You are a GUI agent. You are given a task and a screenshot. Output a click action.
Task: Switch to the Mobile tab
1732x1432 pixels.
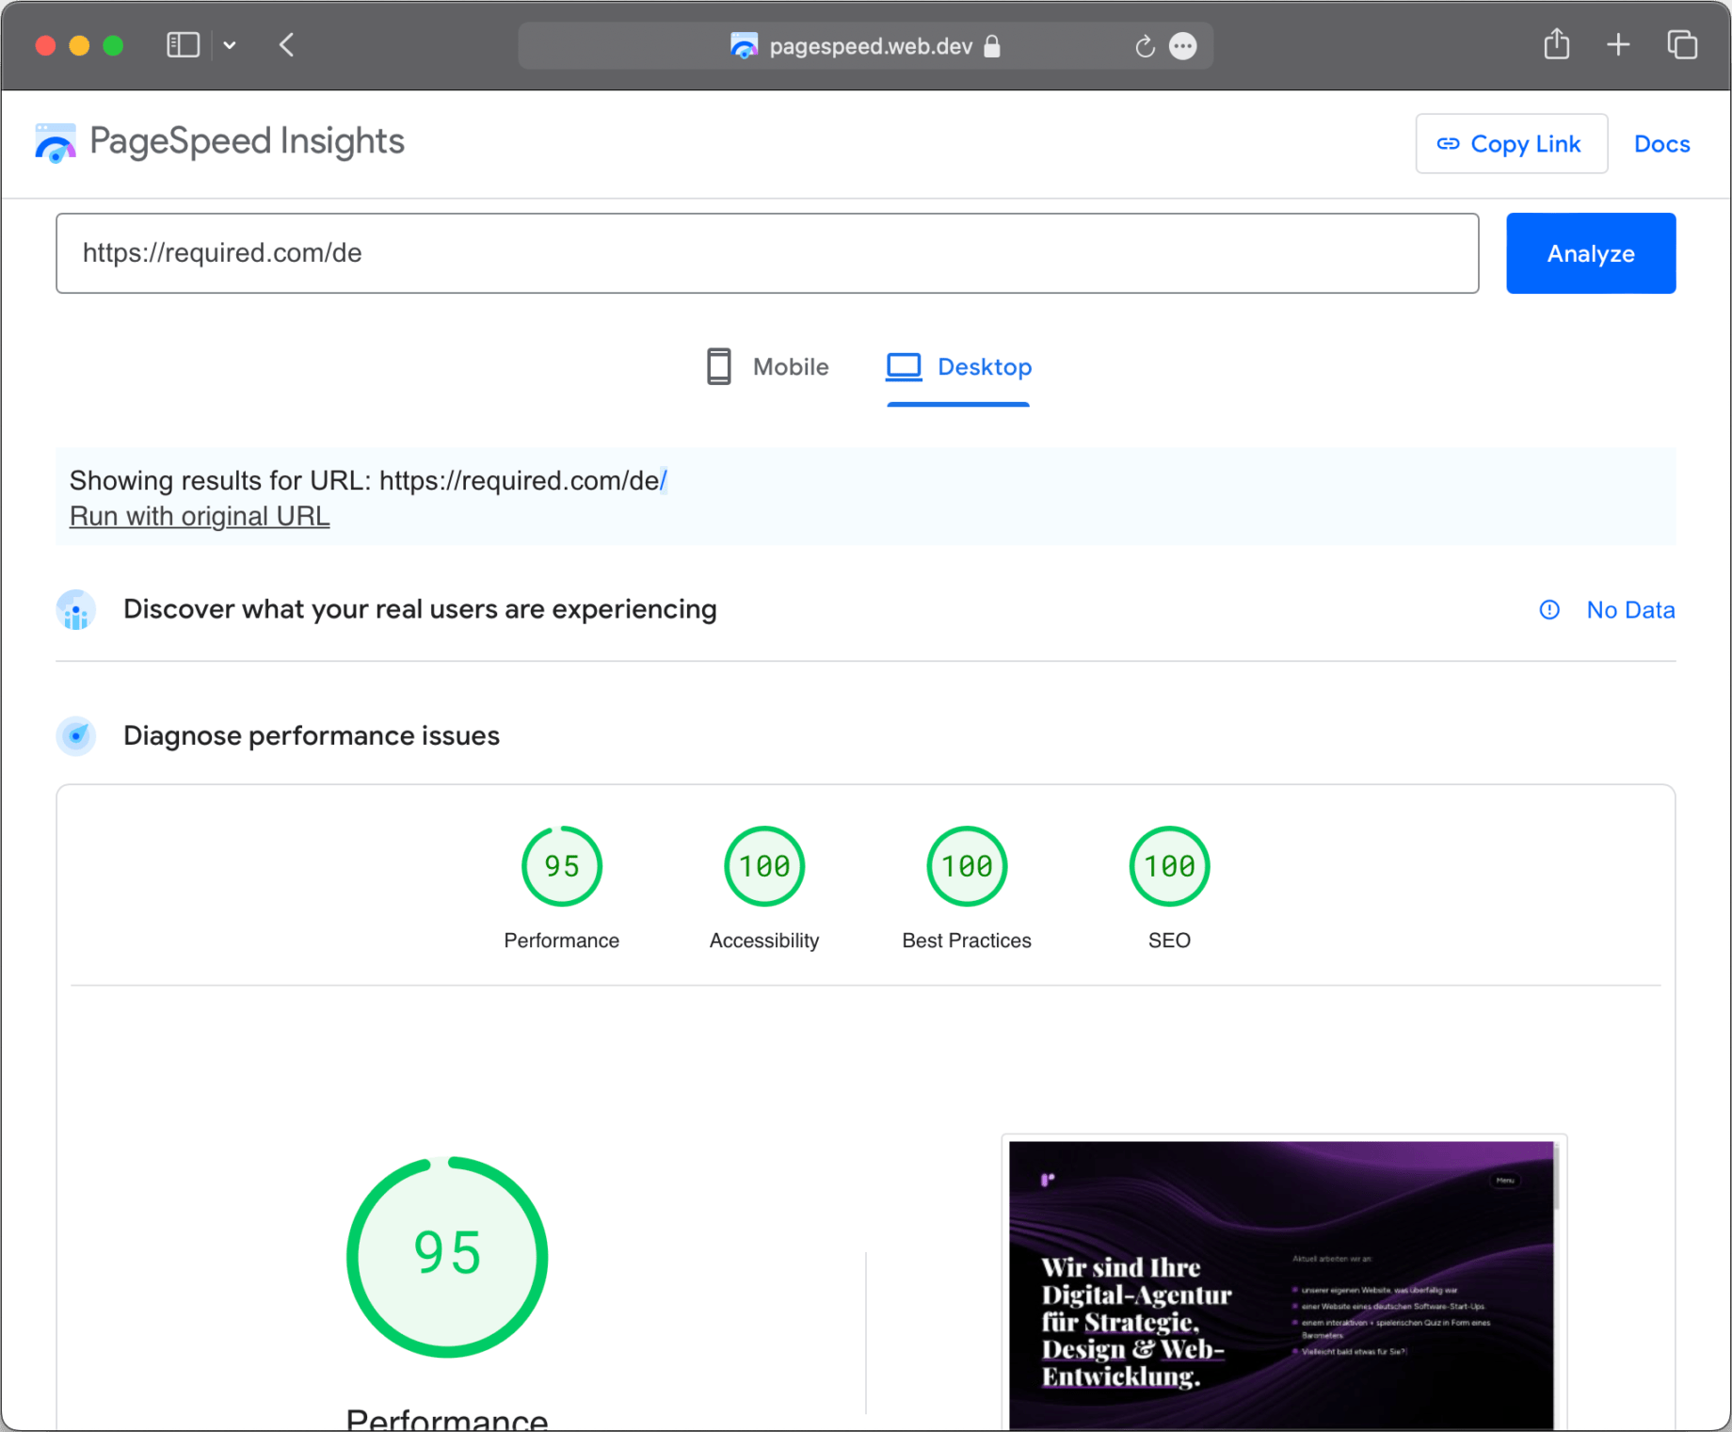pyautogui.click(x=790, y=367)
